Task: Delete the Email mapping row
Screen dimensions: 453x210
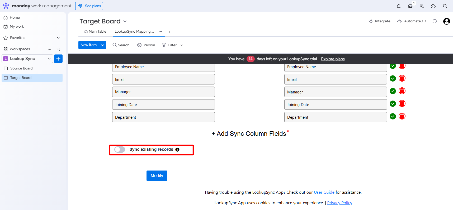Action: coord(402,78)
